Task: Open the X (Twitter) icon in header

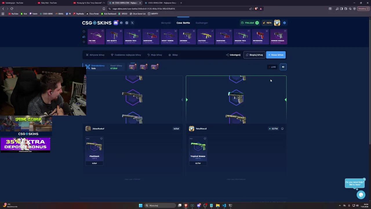Action: [132, 23]
